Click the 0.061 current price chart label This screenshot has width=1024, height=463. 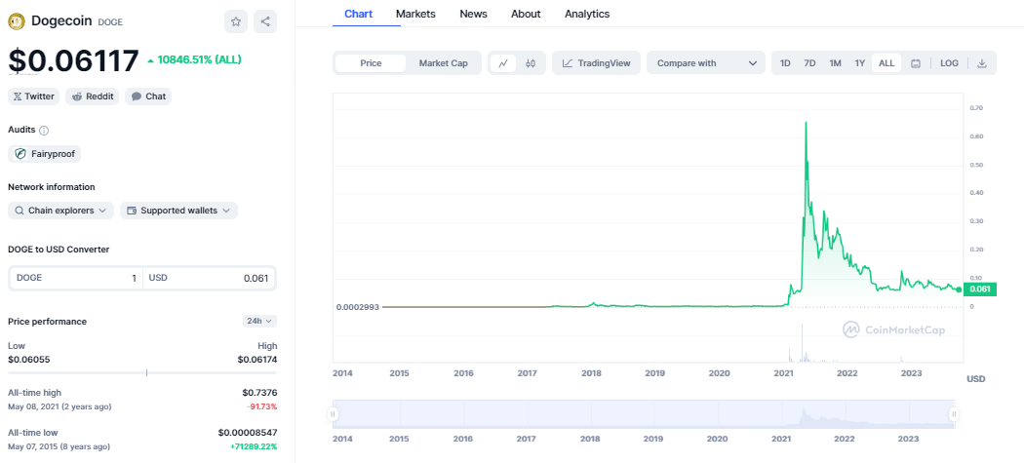pyautogui.click(x=979, y=289)
